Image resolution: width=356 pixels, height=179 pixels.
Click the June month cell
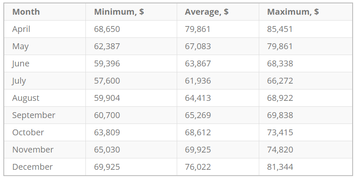click(x=21, y=63)
